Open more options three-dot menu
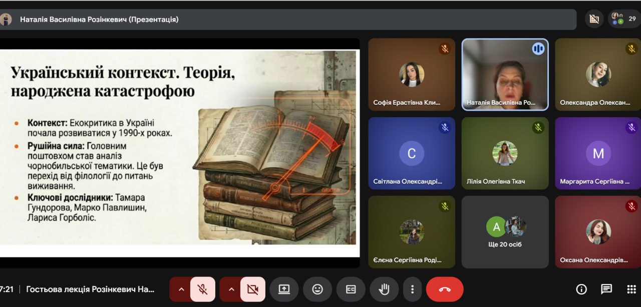 click(x=412, y=289)
